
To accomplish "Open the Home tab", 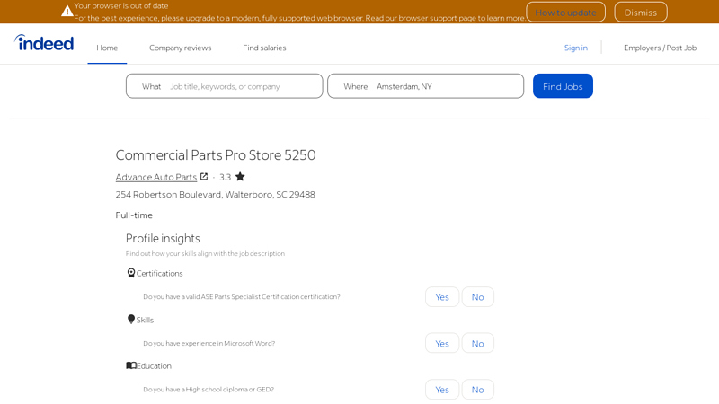I will click(x=107, y=48).
